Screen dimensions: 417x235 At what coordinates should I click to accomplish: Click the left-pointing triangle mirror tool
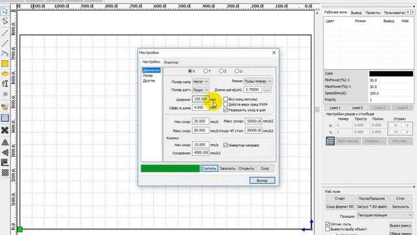click(x=5, y=152)
